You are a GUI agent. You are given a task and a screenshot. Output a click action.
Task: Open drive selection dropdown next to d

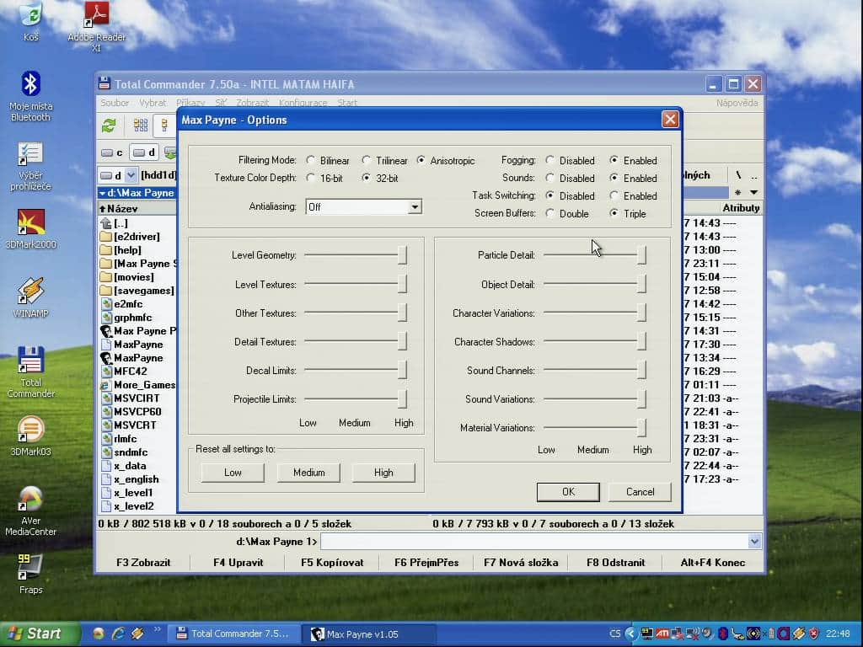[131, 175]
